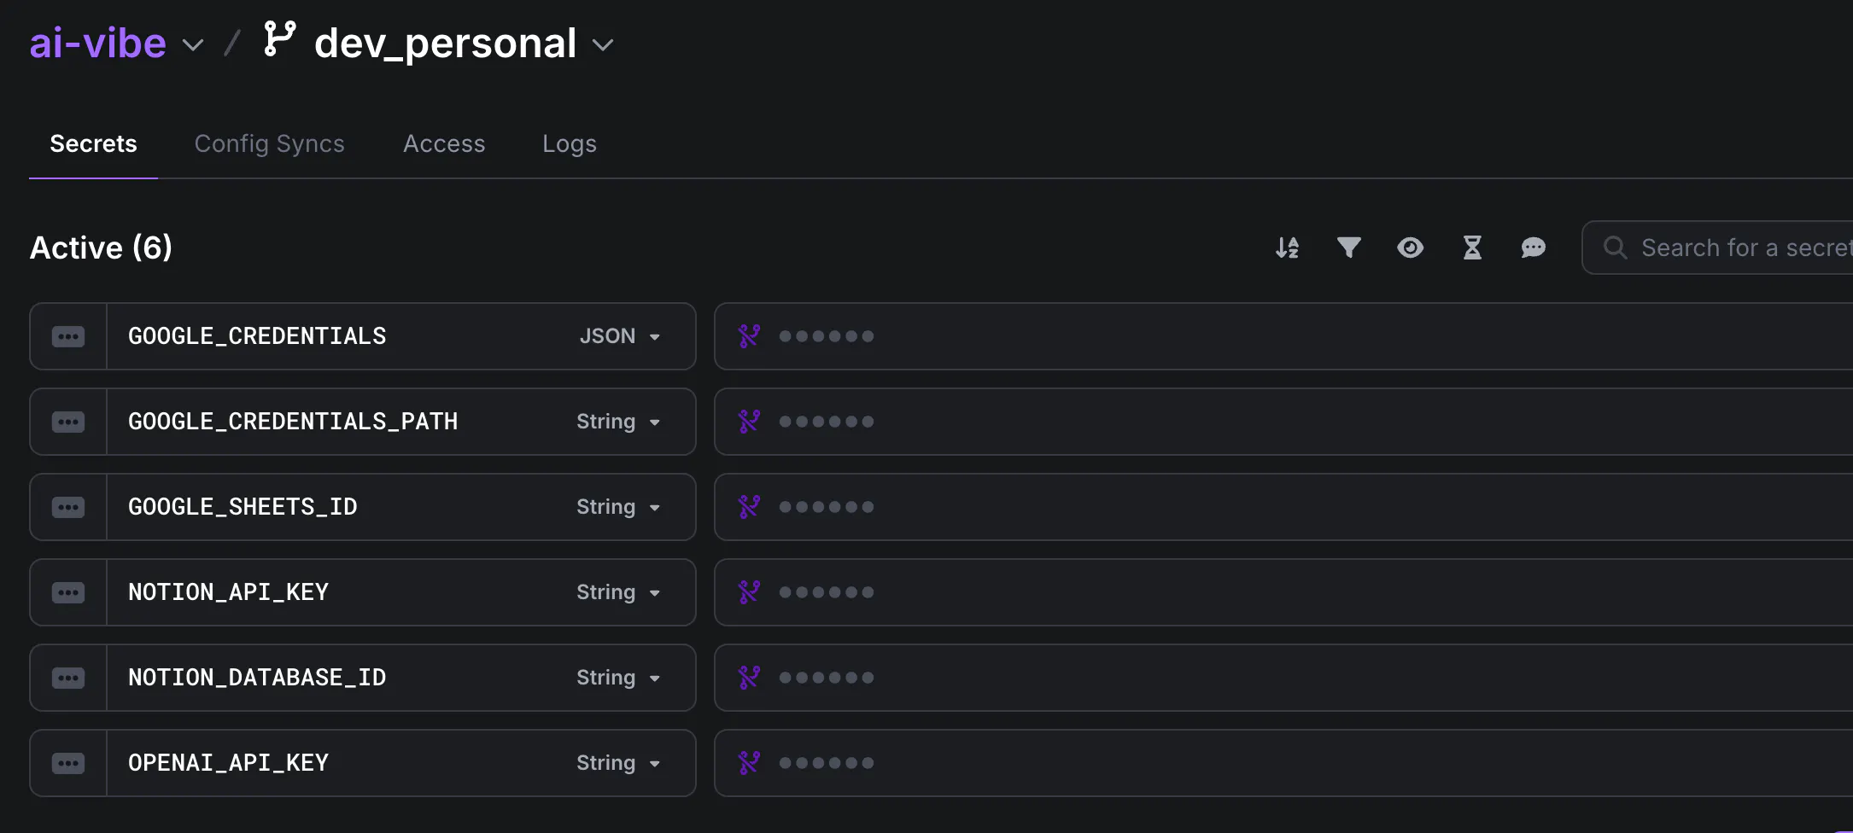This screenshot has width=1853, height=833.
Task: Open the filter funnel icon
Action: (1348, 248)
